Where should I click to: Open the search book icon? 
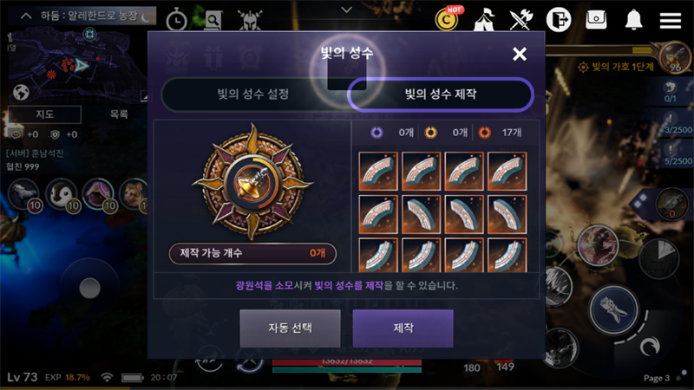point(213,20)
